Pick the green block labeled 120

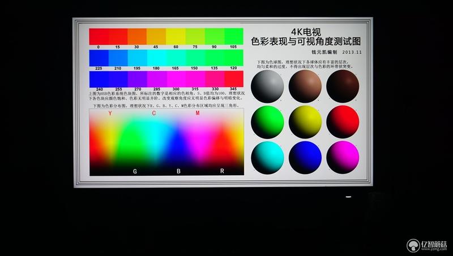pos(234,58)
